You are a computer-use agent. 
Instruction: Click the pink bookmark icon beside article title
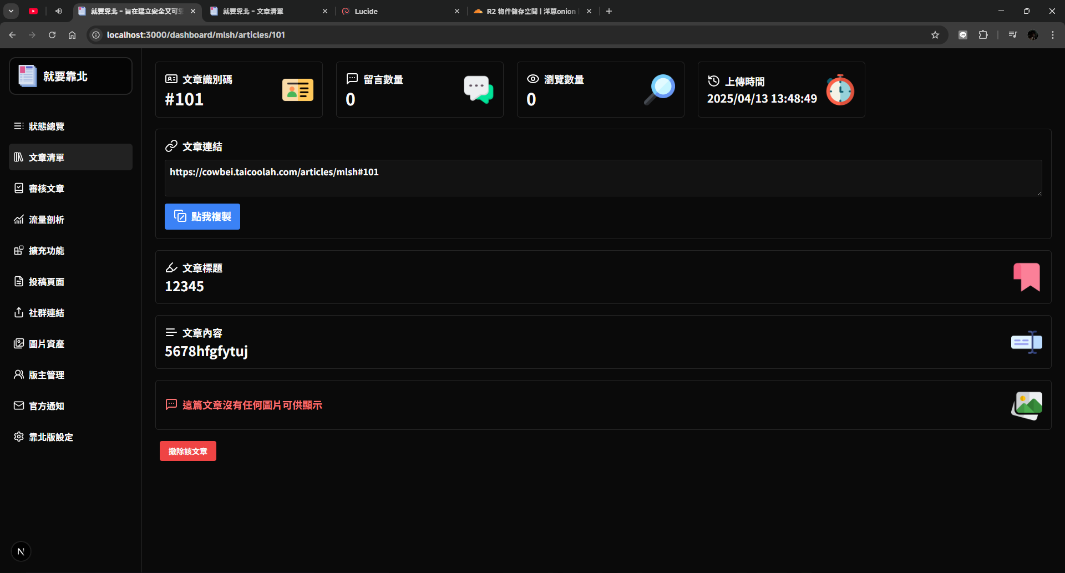[x=1026, y=277]
